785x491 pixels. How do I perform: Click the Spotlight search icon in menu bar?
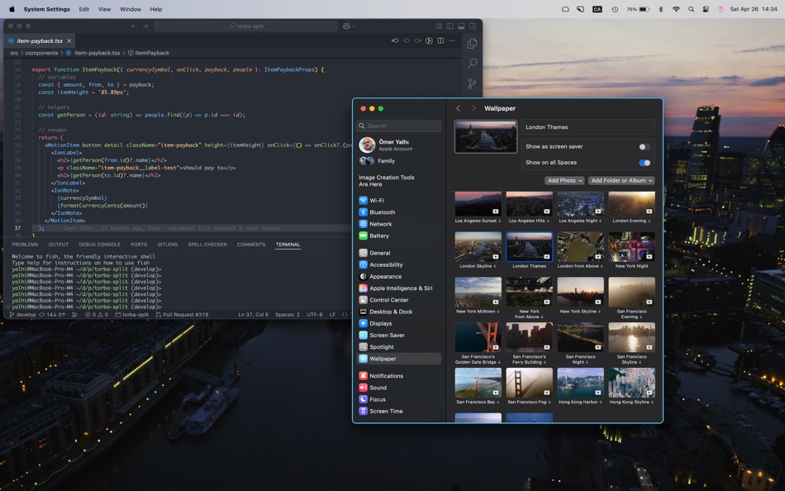691,9
